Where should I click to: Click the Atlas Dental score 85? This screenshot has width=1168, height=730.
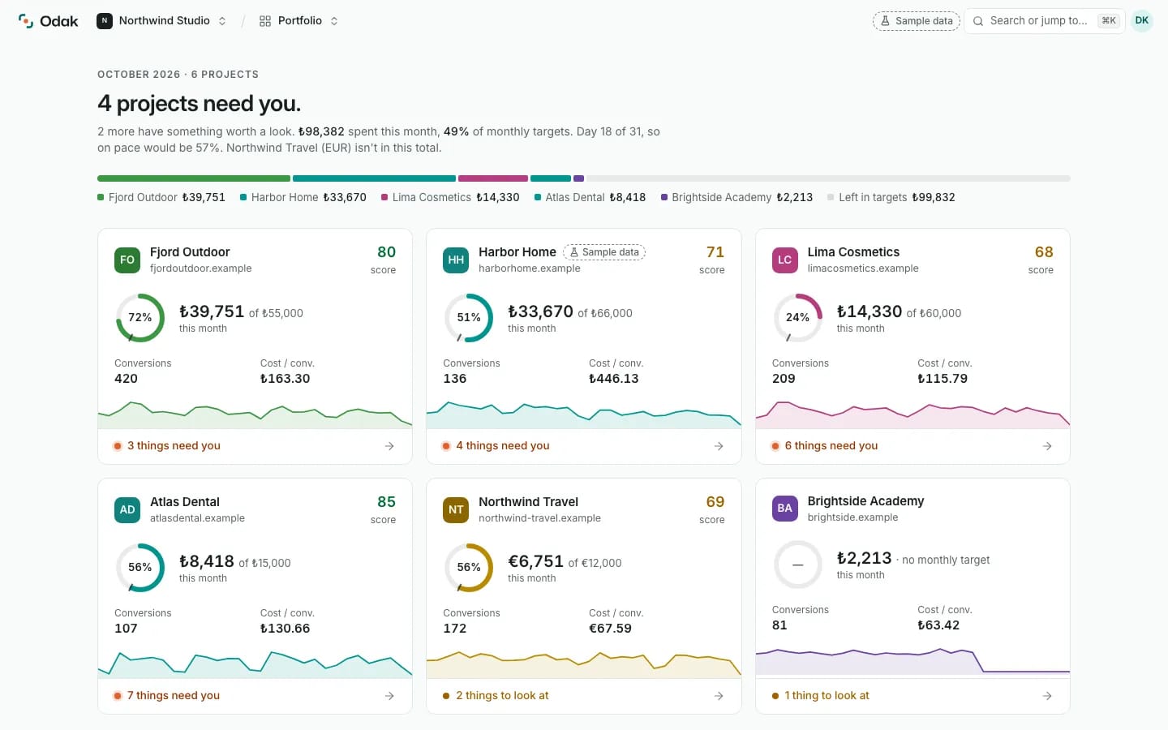(386, 502)
